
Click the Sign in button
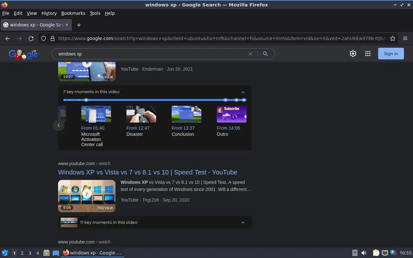coord(391,54)
